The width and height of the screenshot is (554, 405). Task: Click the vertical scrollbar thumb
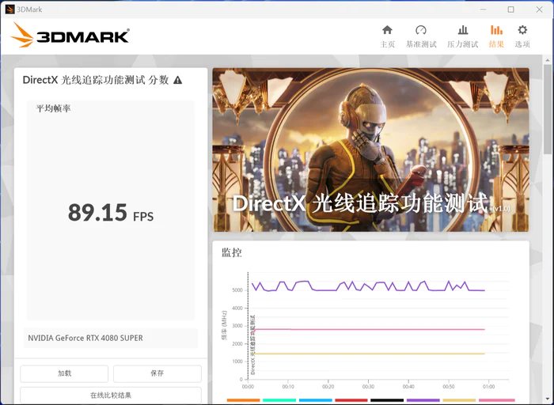click(548, 109)
